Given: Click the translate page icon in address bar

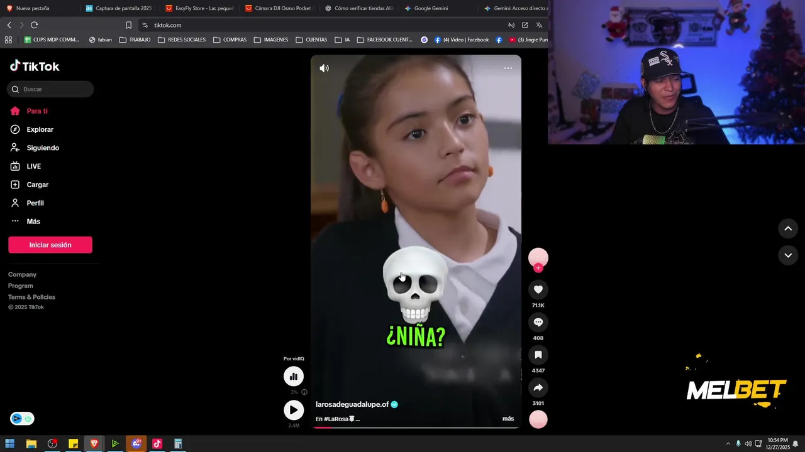Looking at the screenshot, I should (539, 25).
